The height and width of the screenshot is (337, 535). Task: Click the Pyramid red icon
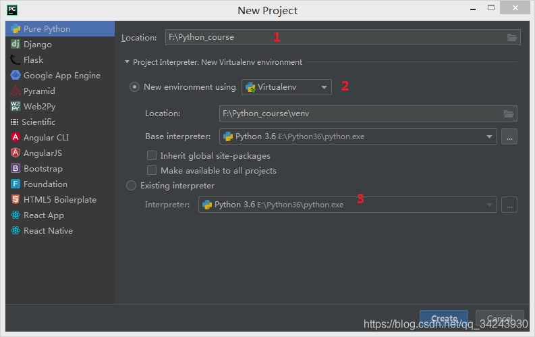pos(16,90)
